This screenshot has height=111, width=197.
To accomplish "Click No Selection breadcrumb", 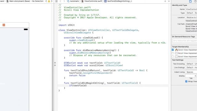I will (x=38, y=1).
